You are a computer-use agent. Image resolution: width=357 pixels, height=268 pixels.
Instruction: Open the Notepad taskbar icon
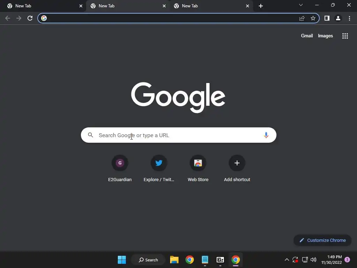point(205,260)
